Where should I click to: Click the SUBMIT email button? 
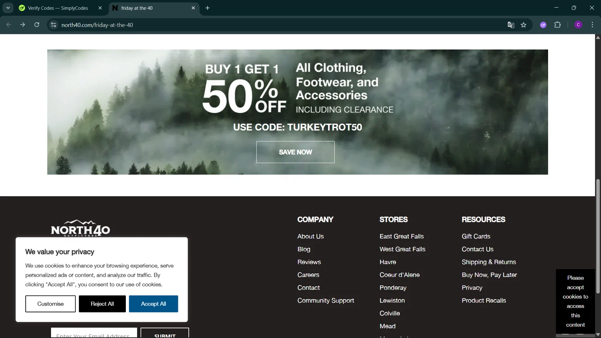click(165, 333)
